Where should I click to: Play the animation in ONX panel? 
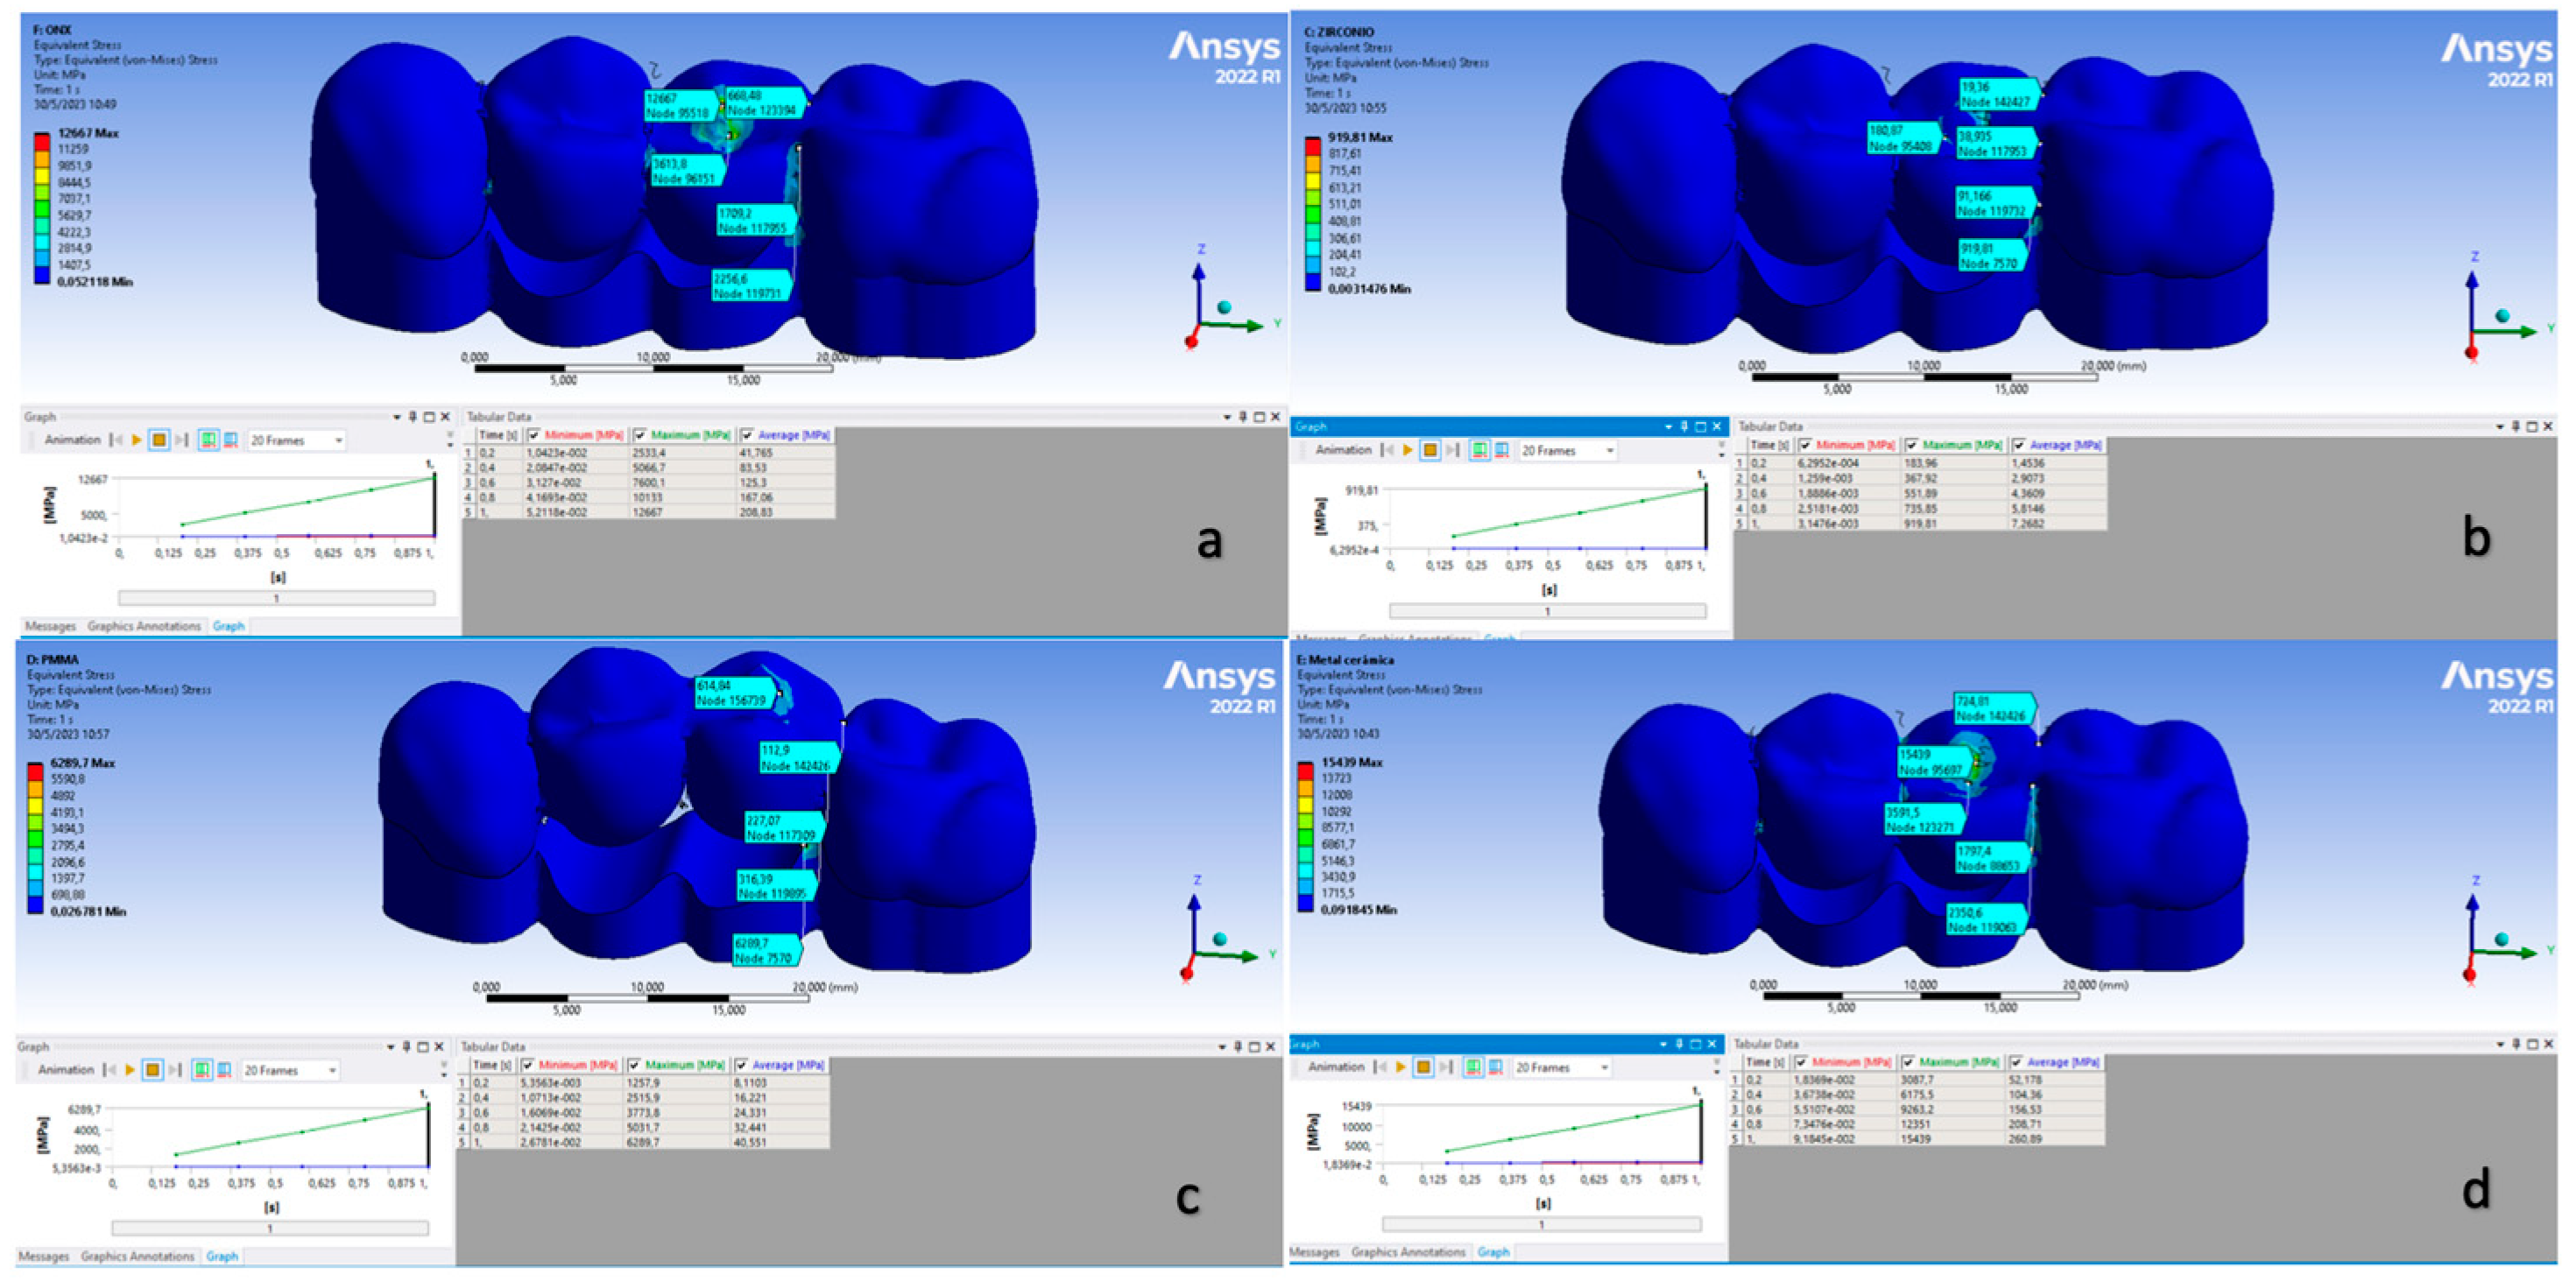pyautogui.click(x=137, y=440)
